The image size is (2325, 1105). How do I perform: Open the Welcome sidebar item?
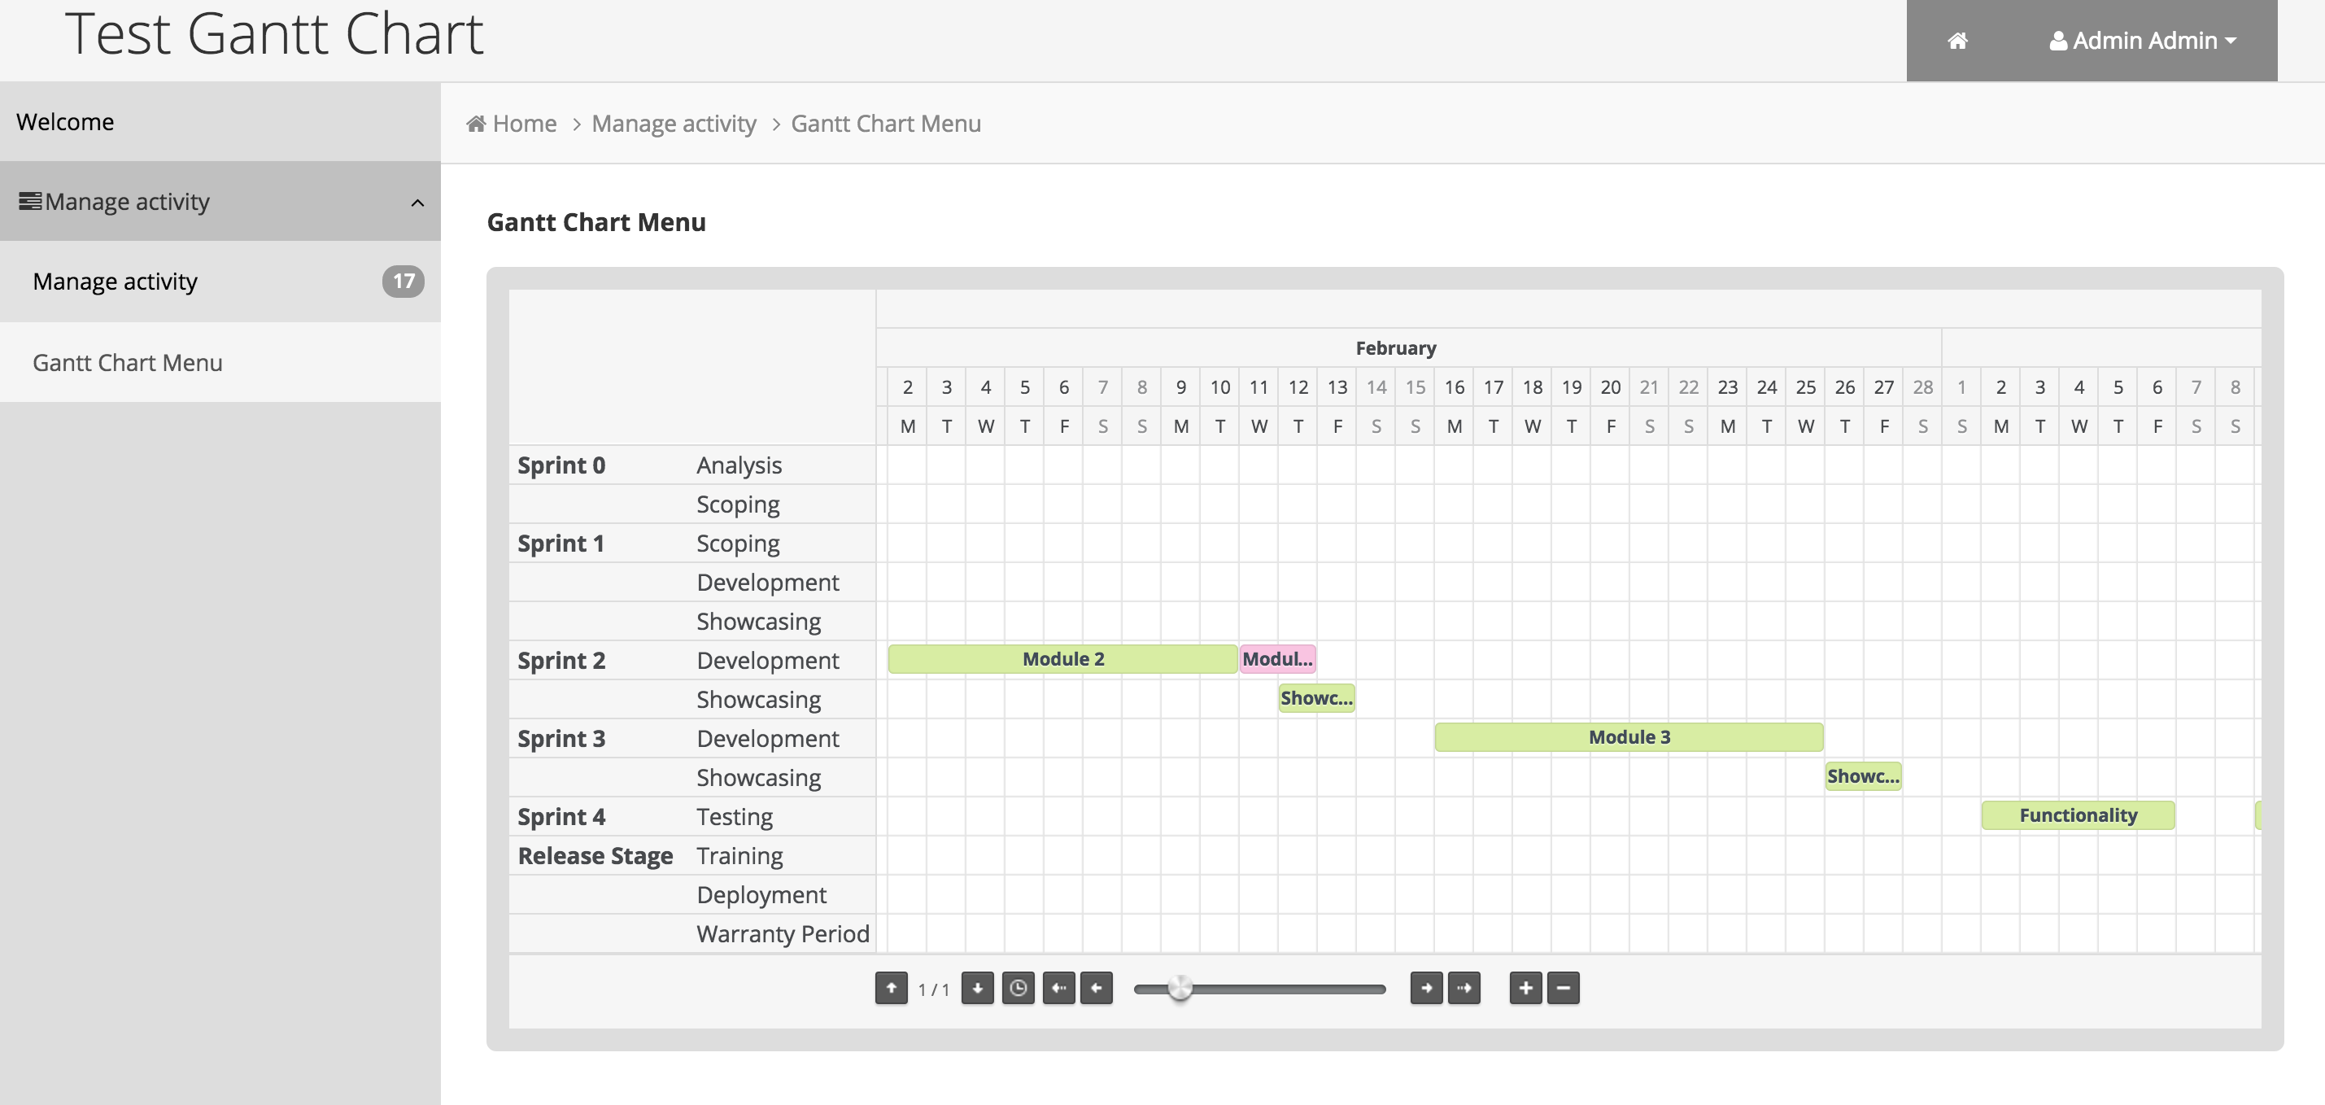(x=65, y=122)
